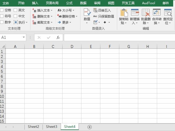175x131 pixels.
Task: Click the 查找定位 magnifier icon
Action: point(168,13)
